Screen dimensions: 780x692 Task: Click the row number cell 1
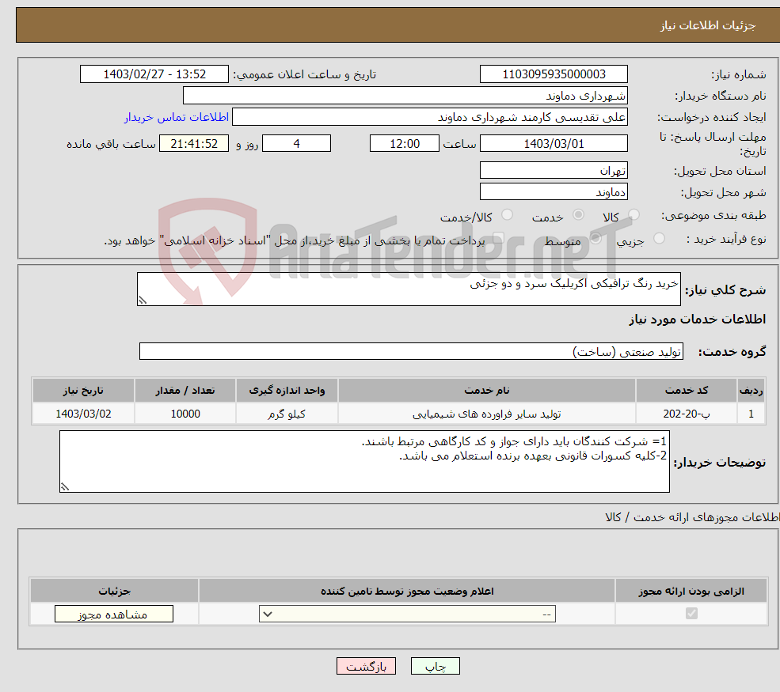tap(751, 414)
